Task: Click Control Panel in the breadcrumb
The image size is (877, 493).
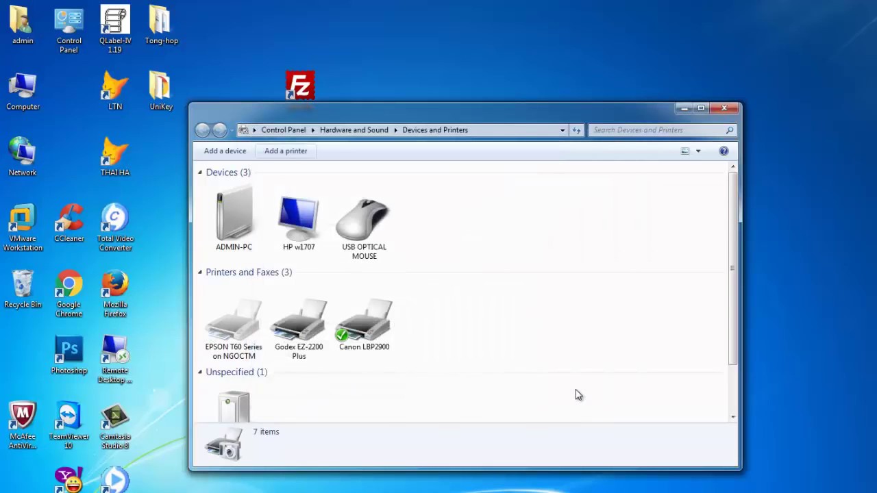Action: (283, 130)
